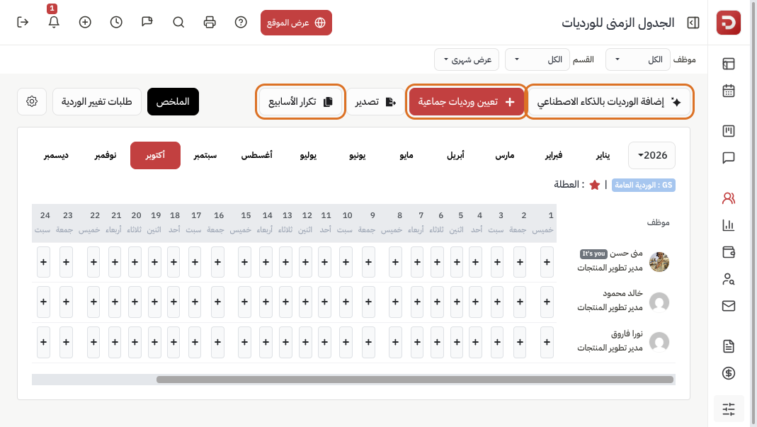
Task: Open search magnifier icon
Action: pos(178,22)
